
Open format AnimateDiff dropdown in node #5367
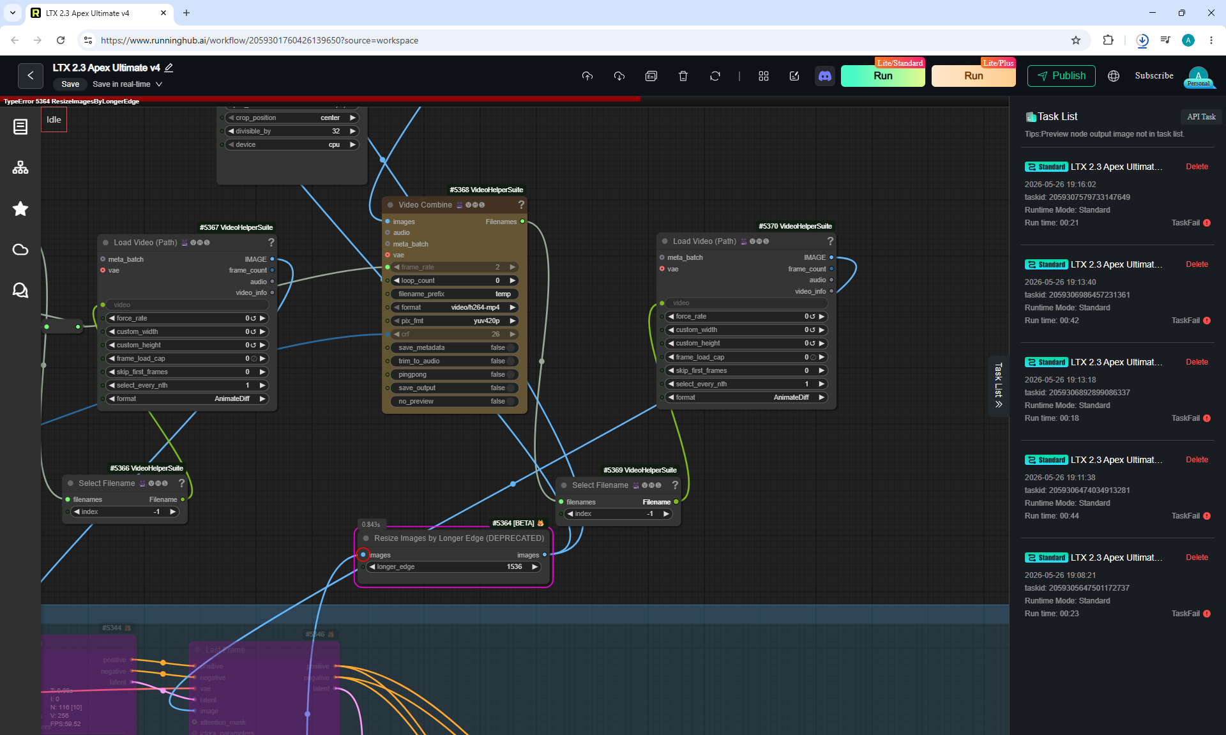(187, 399)
